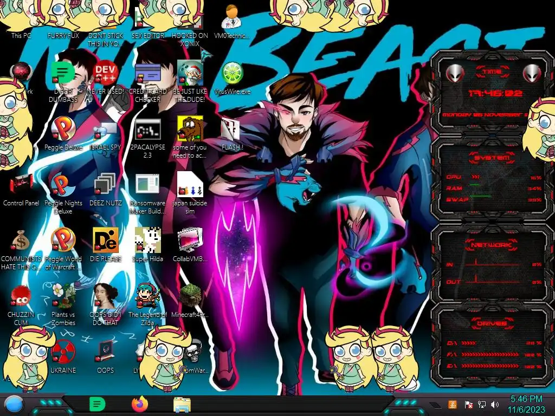Launch Firefox from the taskbar
This screenshot has height=416, width=555.
[x=140, y=404]
